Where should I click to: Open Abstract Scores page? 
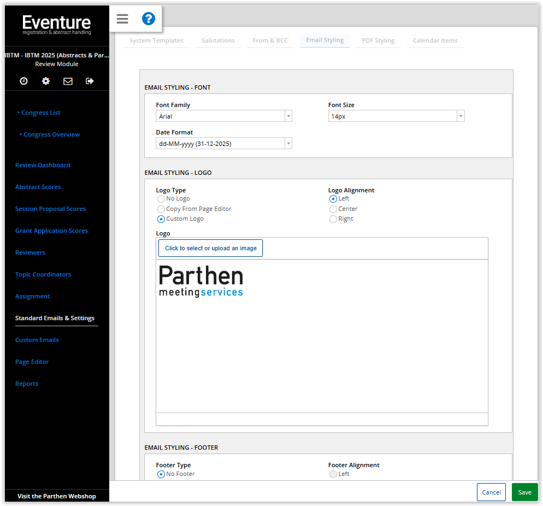(x=38, y=187)
